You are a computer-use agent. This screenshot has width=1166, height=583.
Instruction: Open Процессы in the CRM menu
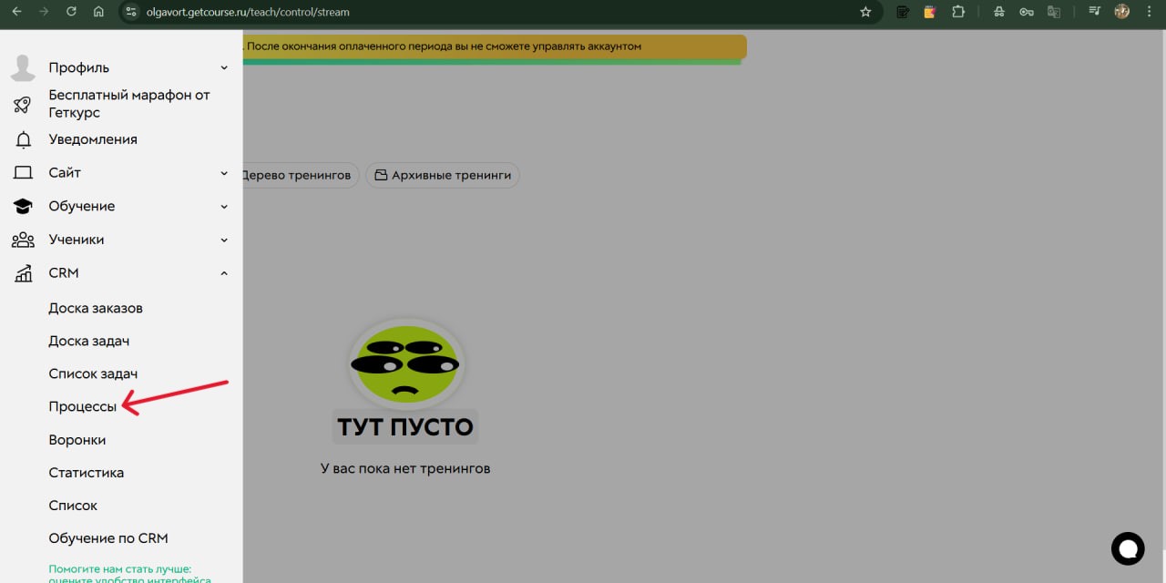83,407
